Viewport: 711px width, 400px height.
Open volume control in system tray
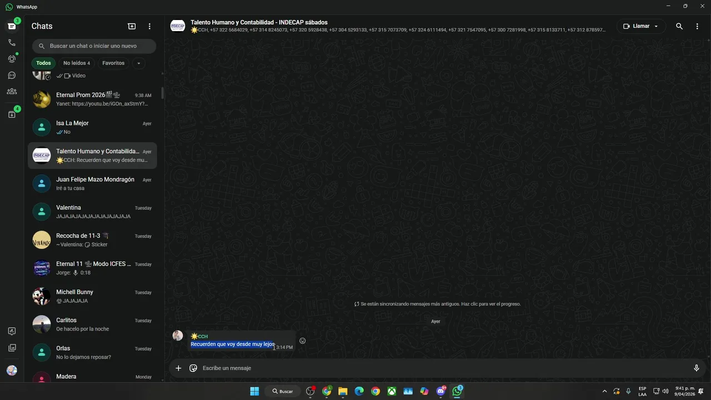(x=665, y=391)
